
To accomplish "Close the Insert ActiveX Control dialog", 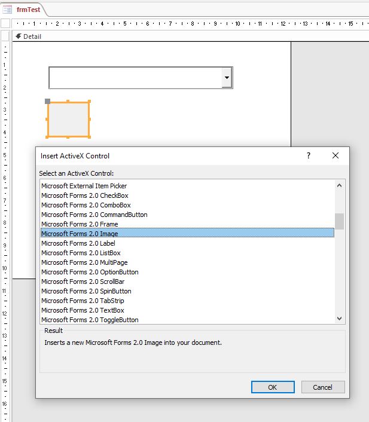I will 336,155.
